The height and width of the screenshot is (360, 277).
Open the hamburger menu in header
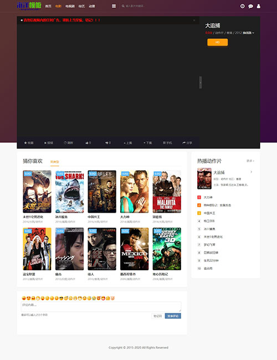114,6
